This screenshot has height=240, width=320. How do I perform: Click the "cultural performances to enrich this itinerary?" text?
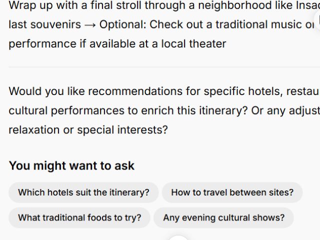tap(128, 110)
